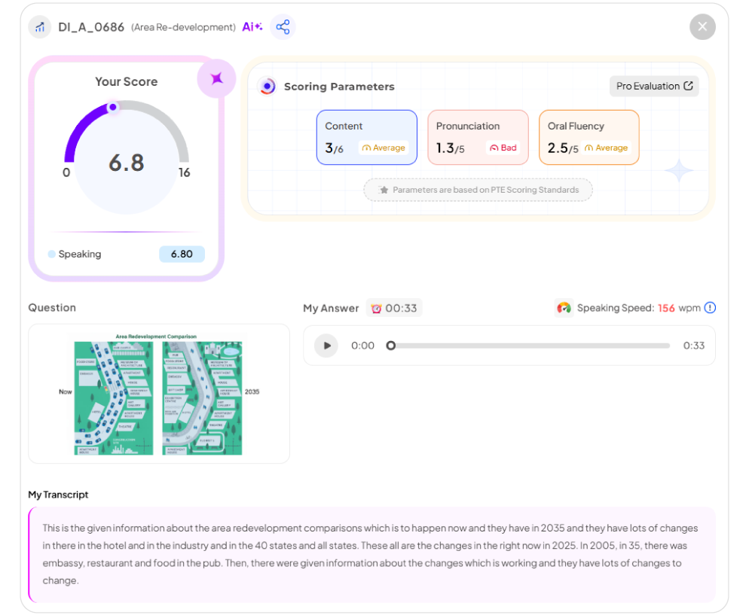The width and height of the screenshot is (749, 615).
Task: Click the bar chart icon beside DI_A_0686
Action: point(40,27)
